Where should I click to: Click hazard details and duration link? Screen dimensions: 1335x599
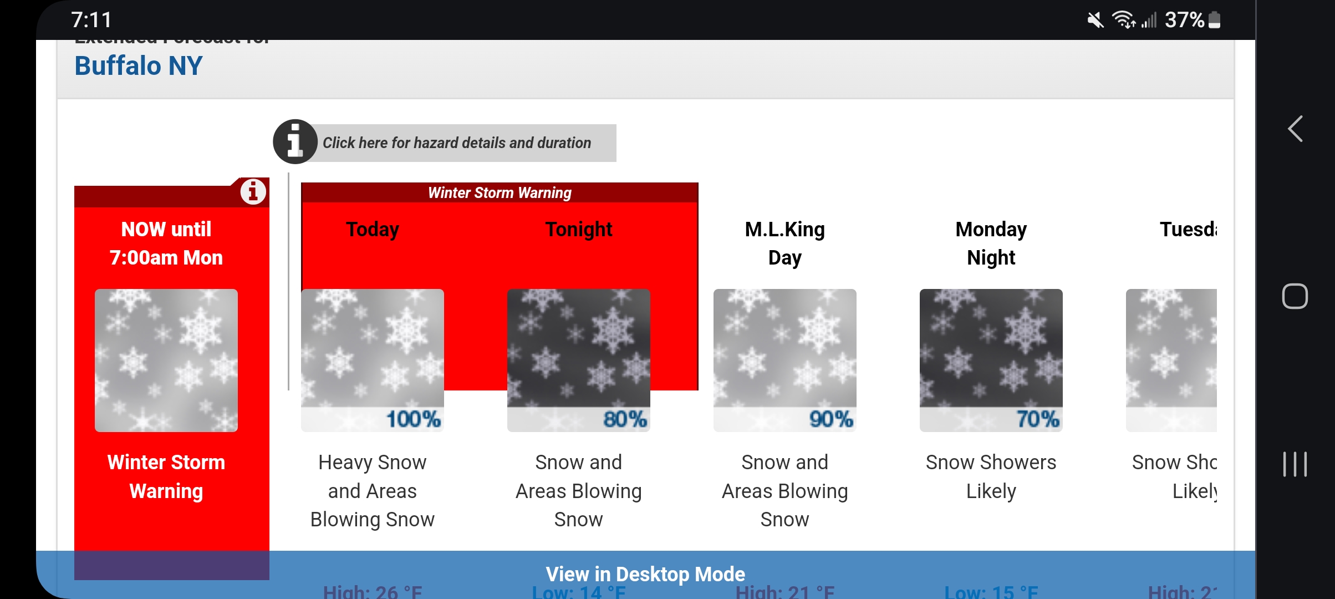[457, 143]
